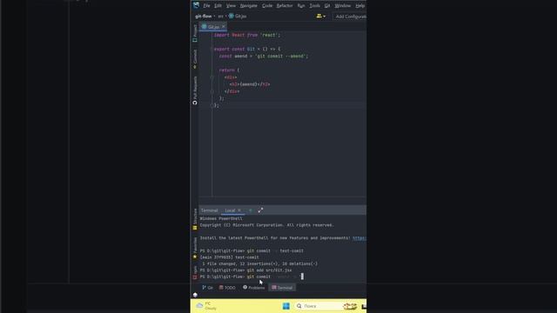Maximize the terminal panel with expand icon
Viewport: 557px width, 313px height.
[x=260, y=210]
